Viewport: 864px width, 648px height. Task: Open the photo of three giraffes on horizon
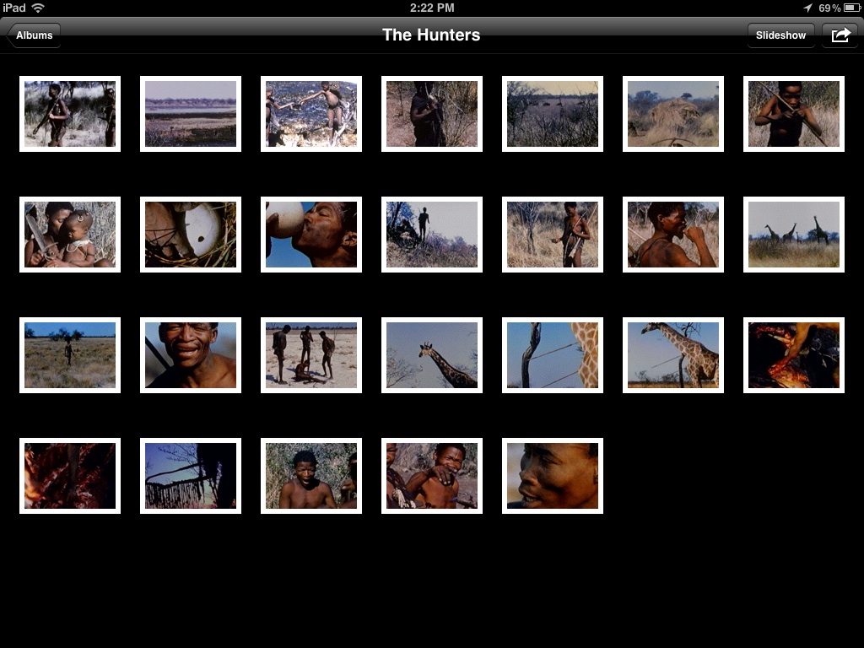click(793, 235)
